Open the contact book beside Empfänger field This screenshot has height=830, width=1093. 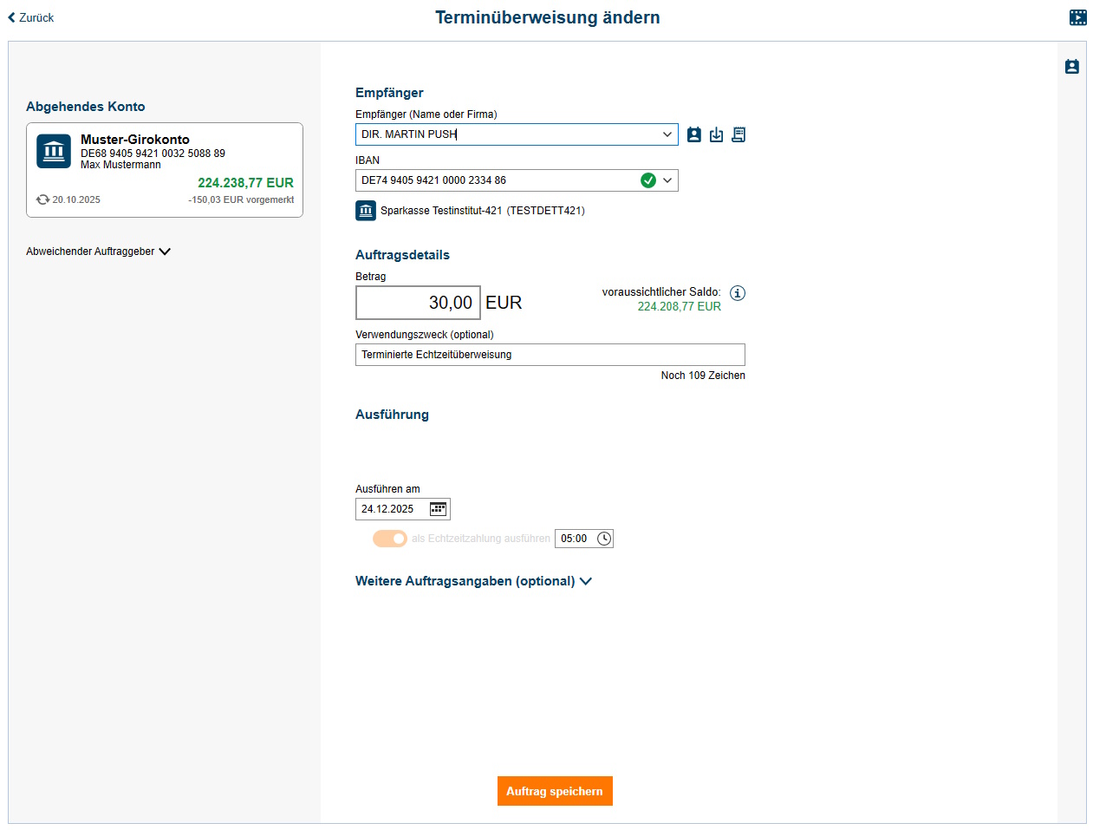[693, 134]
